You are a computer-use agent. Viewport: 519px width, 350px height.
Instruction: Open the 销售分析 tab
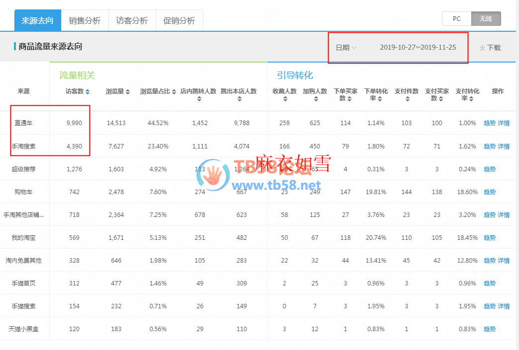point(85,21)
